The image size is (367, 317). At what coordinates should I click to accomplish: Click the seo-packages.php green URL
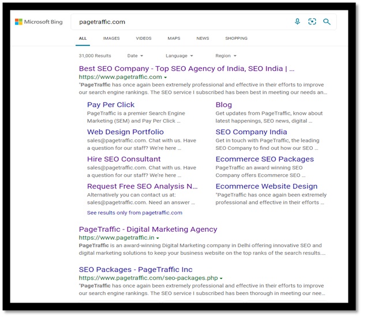click(148, 278)
